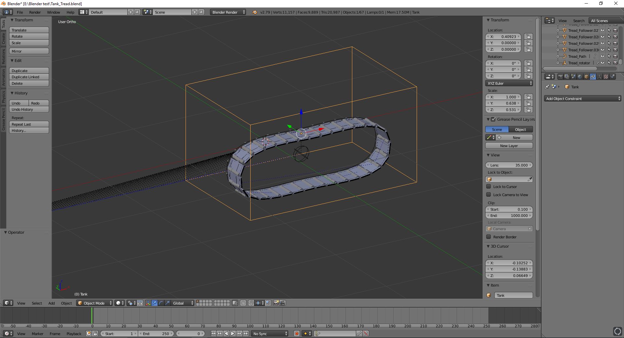Click the Lens 35.000 value slider
The height and width of the screenshot is (338, 624).
point(509,165)
